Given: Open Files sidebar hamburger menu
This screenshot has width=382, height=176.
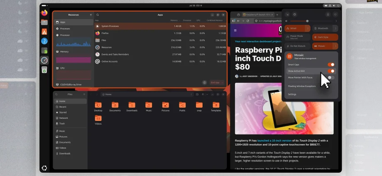Looking at the screenshot, I should pos(84,94).
